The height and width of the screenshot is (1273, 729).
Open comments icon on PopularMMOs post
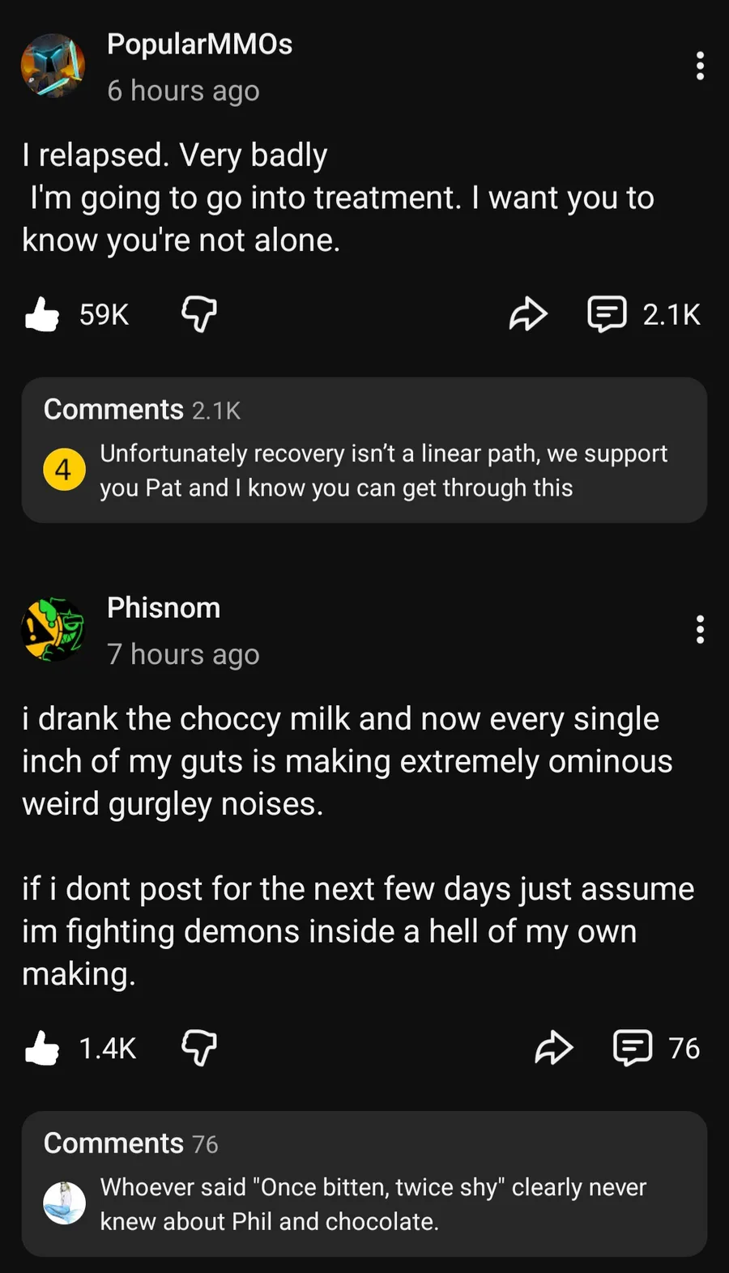pos(607,314)
